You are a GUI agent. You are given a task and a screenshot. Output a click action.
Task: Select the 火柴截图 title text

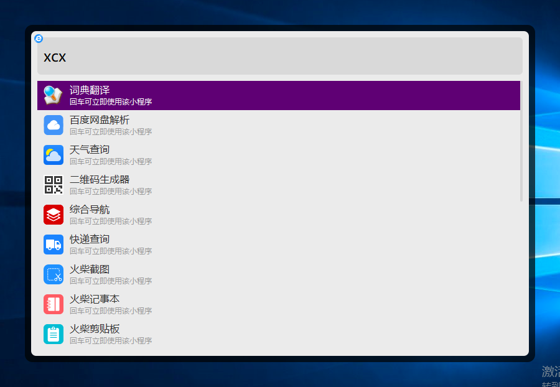(90, 269)
